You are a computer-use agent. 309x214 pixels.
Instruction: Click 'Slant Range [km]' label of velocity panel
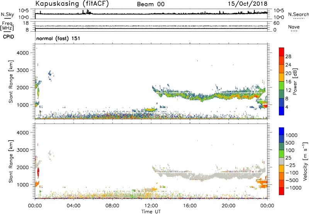[x=11, y=161]
